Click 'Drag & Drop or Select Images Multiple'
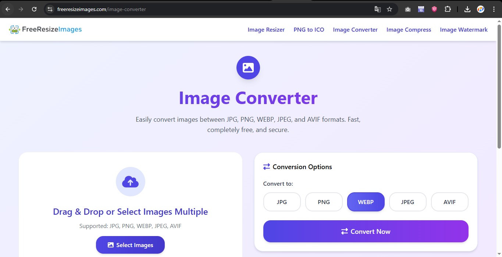The image size is (502, 257). pyautogui.click(x=131, y=212)
